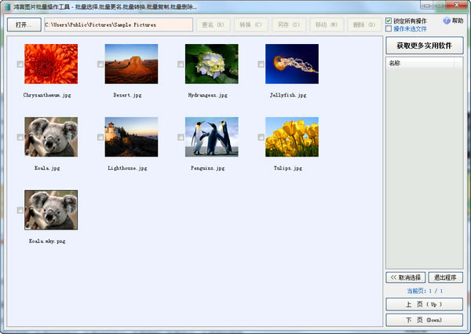Click the Chrysanthemum.jpg thumbnail

tap(51, 64)
